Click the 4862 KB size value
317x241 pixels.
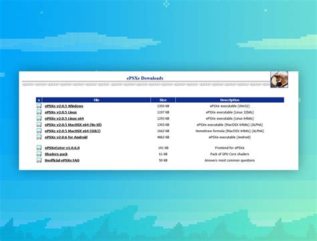click(163, 138)
